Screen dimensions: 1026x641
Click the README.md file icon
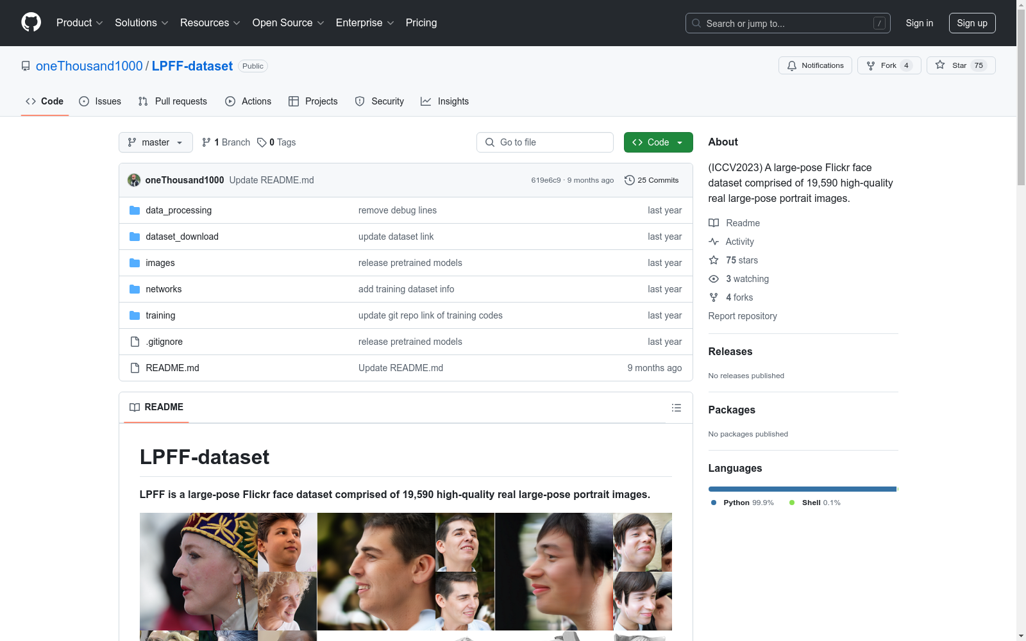click(135, 368)
